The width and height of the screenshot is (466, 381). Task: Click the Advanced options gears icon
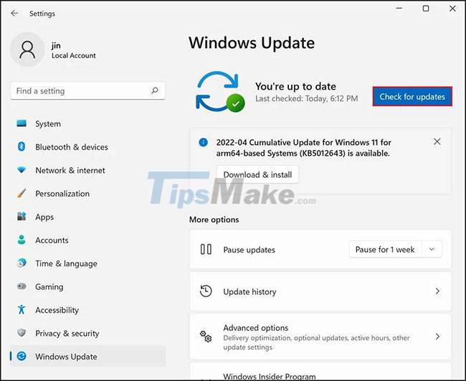(206, 337)
